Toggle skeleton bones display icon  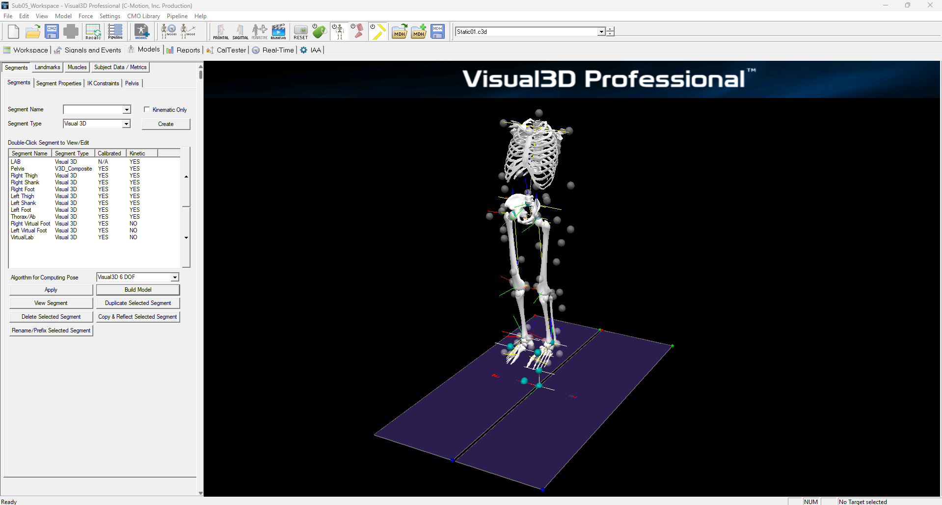(x=339, y=31)
